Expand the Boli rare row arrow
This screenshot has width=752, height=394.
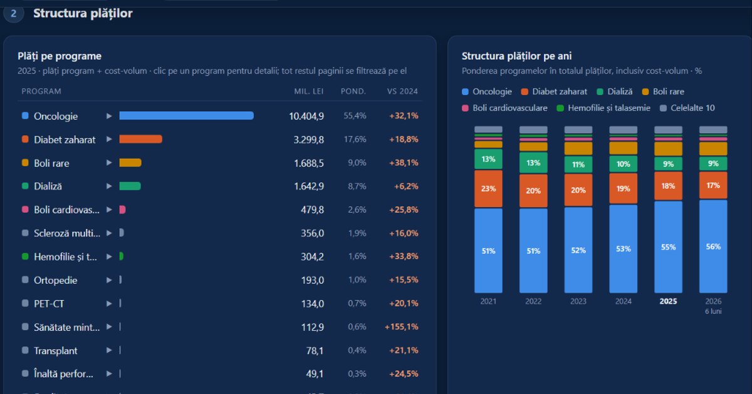click(x=109, y=163)
